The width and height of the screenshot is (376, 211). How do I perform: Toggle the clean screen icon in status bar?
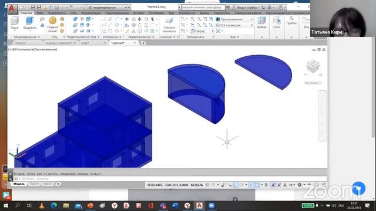coord(317,185)
